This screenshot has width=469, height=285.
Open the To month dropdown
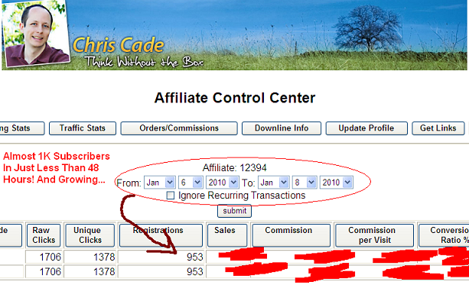(273, 183)
